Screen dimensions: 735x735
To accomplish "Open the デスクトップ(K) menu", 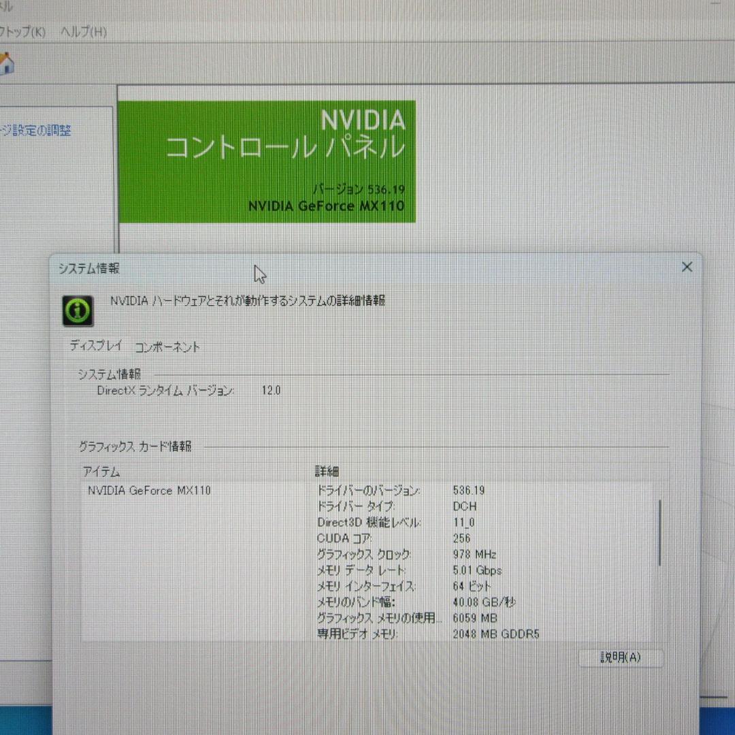I will point(22,32).
